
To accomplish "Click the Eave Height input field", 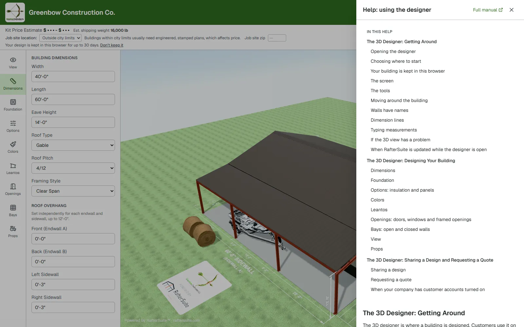I will click(73, 122).
